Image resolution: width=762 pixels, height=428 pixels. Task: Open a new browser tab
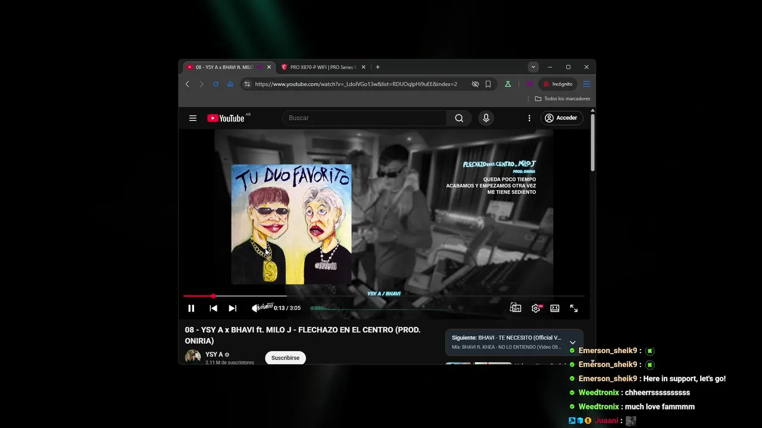[x=377, y=67]
